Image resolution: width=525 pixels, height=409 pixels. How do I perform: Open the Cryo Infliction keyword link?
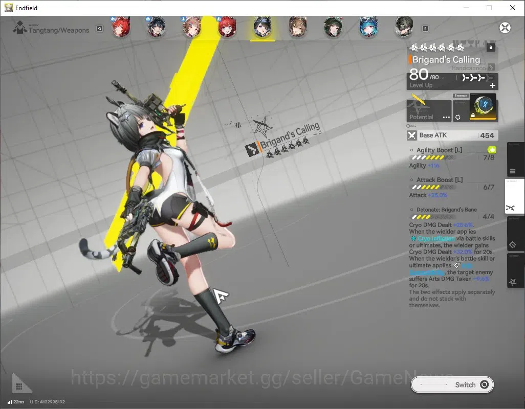[x=436, y=238]
